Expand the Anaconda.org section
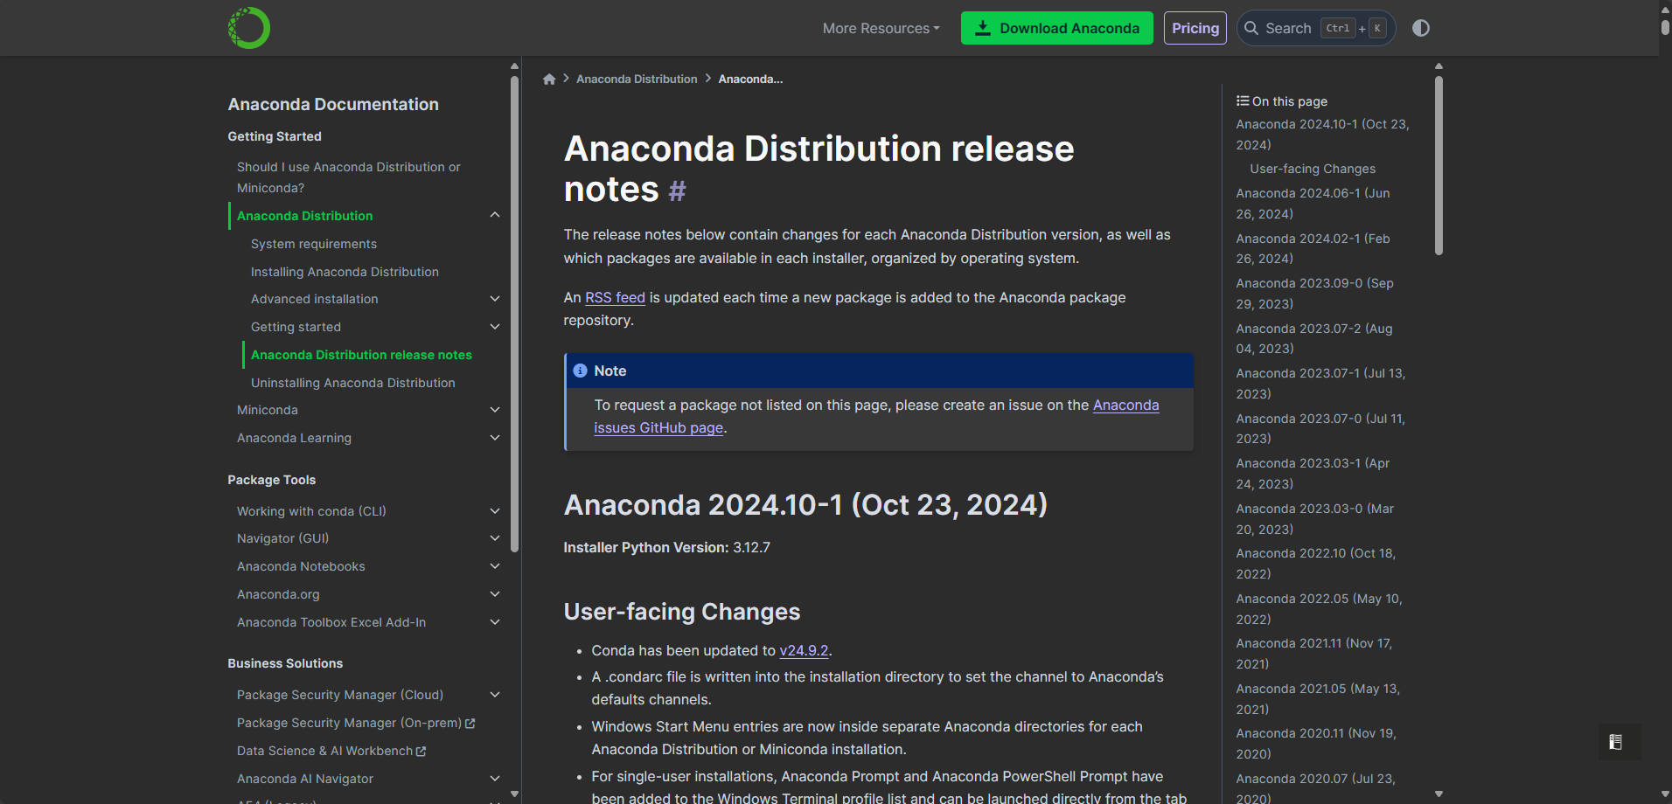 point(495,594)
